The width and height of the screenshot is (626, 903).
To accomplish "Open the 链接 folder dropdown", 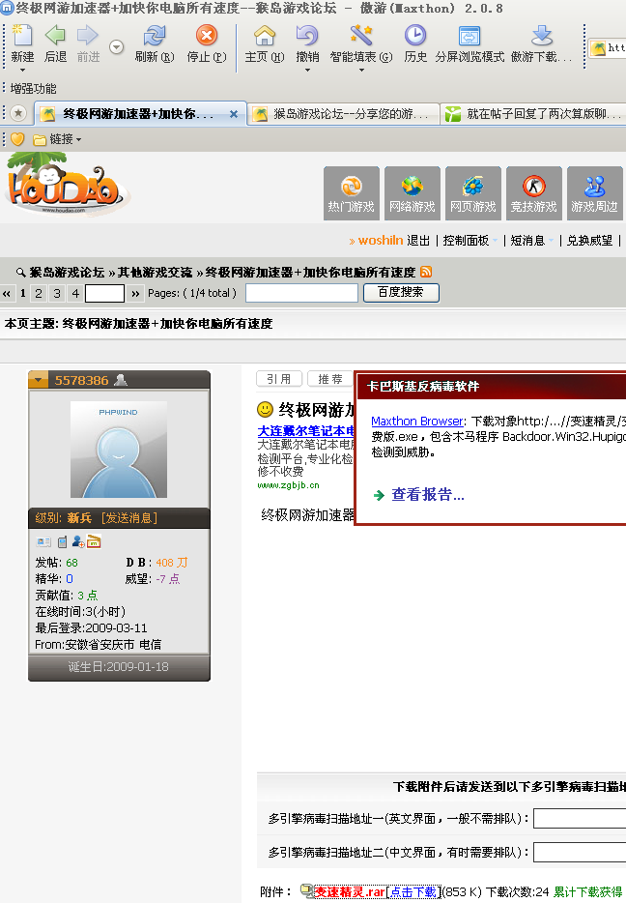I will pyautogui.click(x=57, y=139).
